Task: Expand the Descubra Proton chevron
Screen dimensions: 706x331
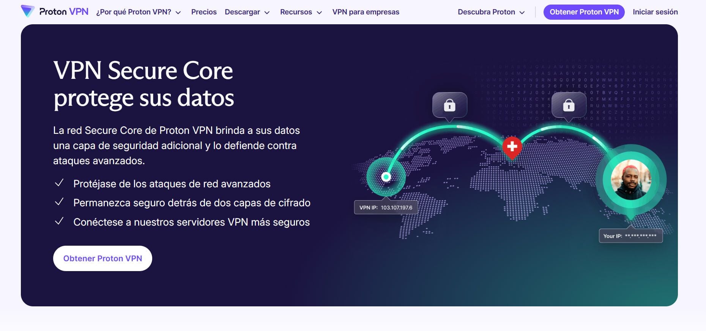Action: click(x=522, y=13)
